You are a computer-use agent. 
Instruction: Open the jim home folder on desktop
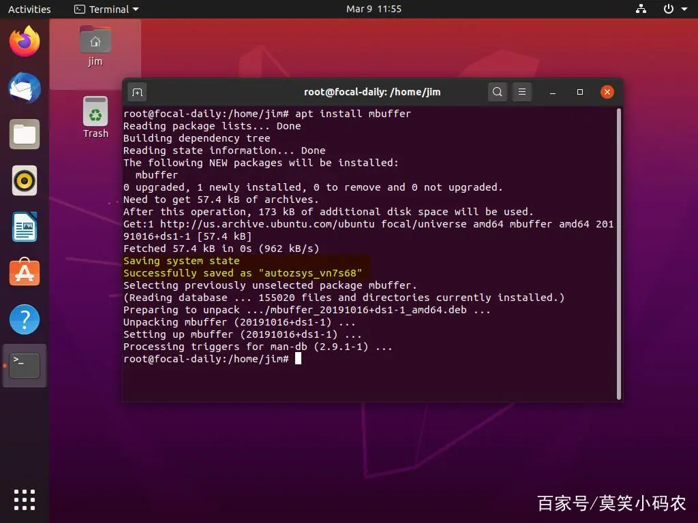click(x=95, y=46)
